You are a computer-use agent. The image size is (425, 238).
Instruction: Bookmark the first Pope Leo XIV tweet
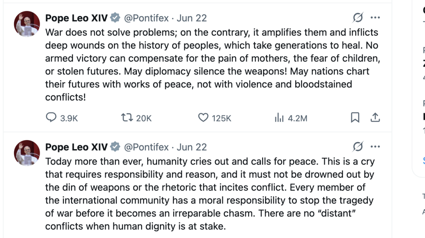[355, 117]
